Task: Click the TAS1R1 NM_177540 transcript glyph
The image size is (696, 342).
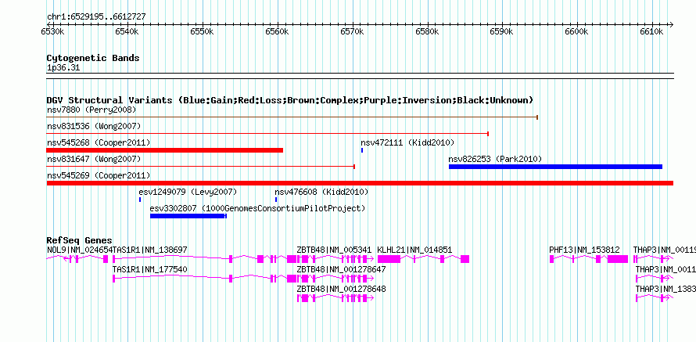Action: (204, 279)
